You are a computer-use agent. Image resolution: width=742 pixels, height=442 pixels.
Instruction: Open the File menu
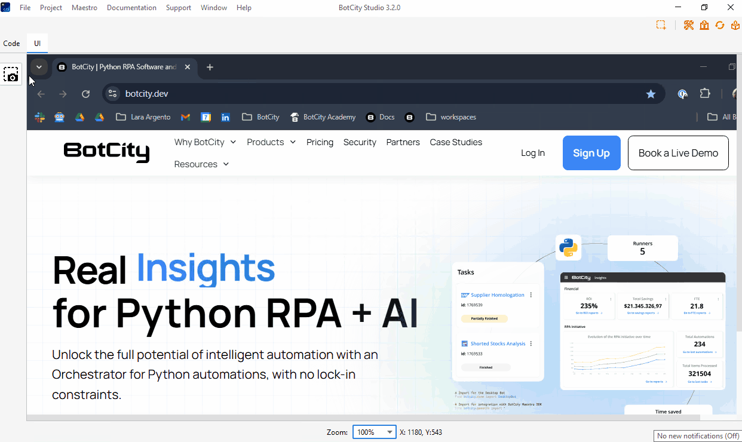tap(25, 8)
